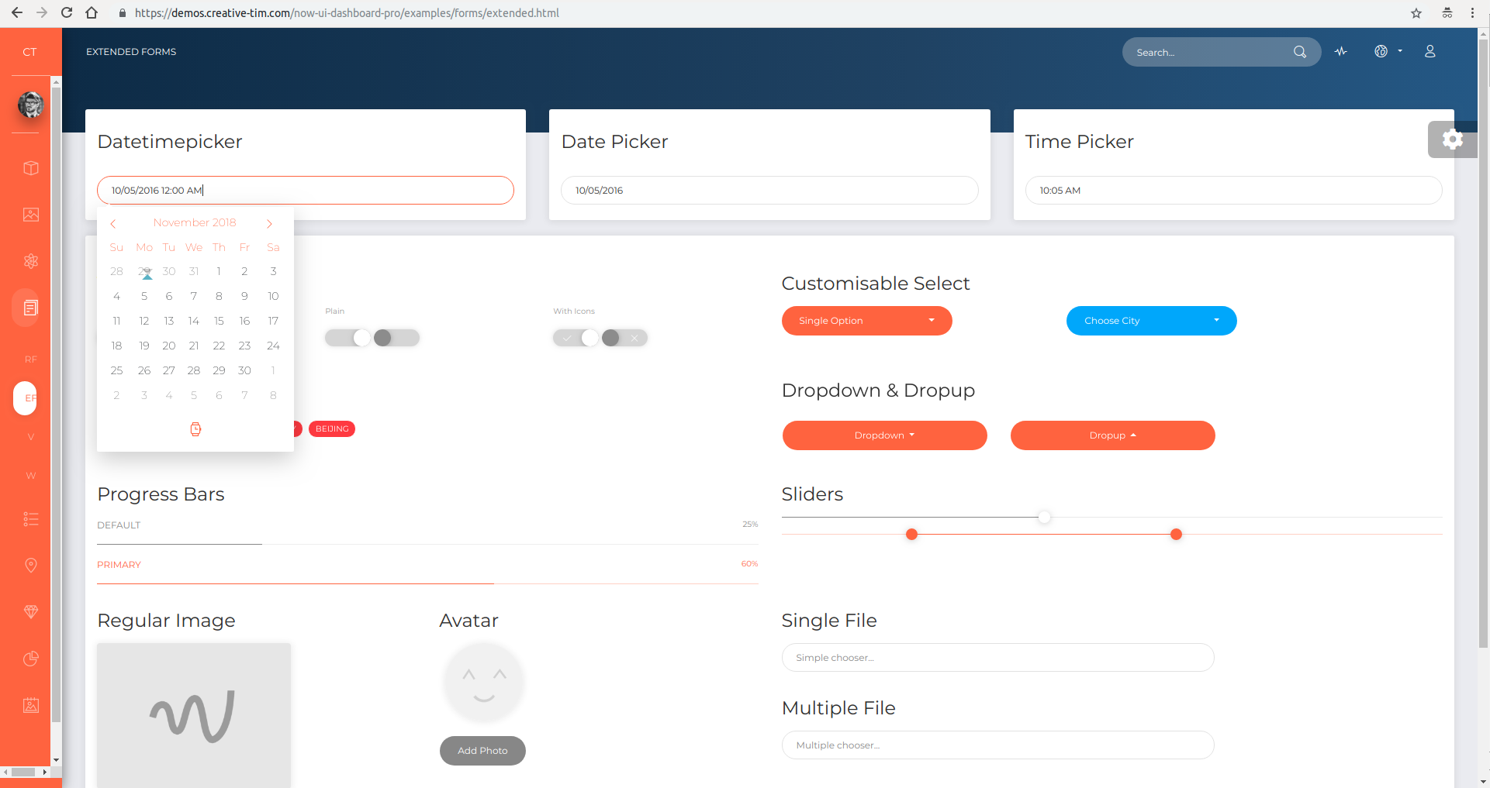Open the Choose City select
This screenshot has height=788, width=1490.
point(1152,321)
